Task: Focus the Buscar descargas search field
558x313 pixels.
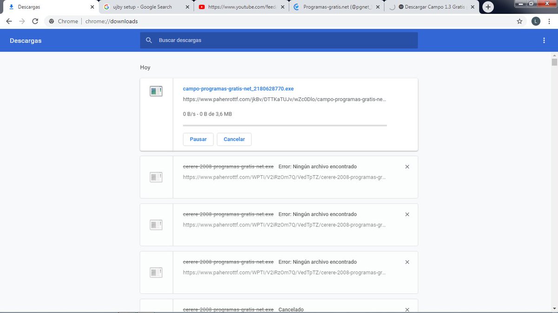Action: 279,40
